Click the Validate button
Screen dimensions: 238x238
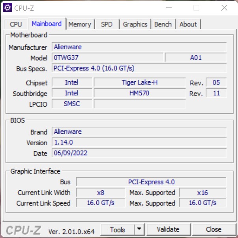pyautogui.click(x=168, y=229)
